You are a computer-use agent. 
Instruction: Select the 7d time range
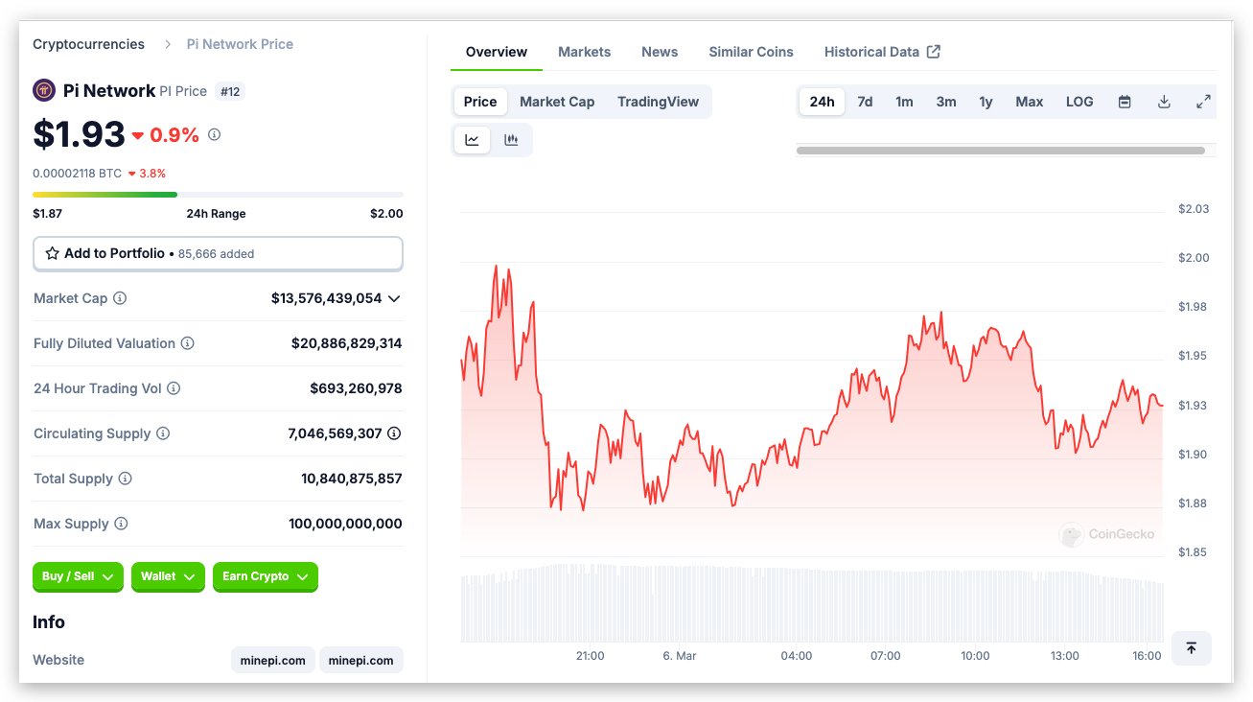click(x=865, y=102)
